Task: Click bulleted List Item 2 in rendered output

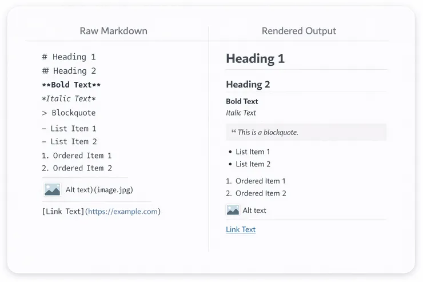Action: coord(253,164)
